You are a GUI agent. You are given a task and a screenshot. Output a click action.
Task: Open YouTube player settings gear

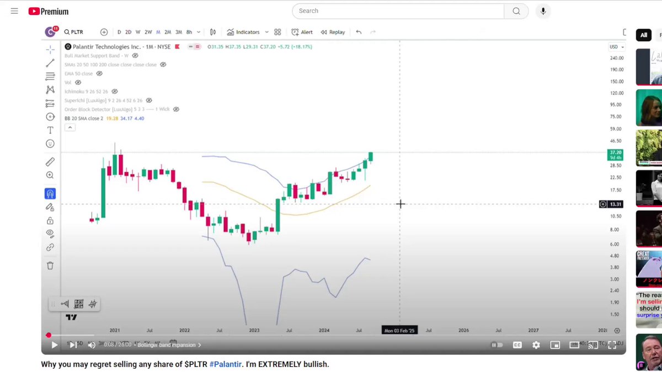(536, 345)
